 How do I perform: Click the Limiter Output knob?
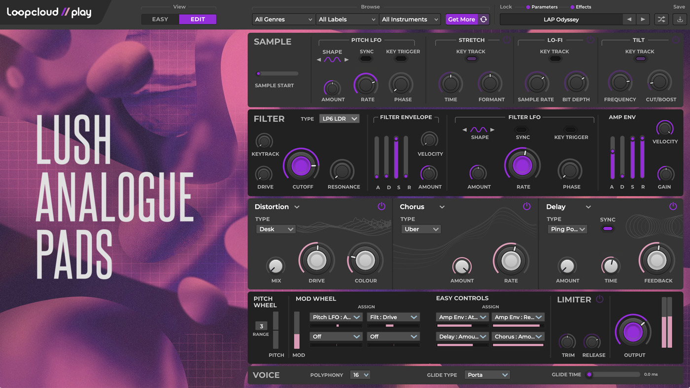633,331
